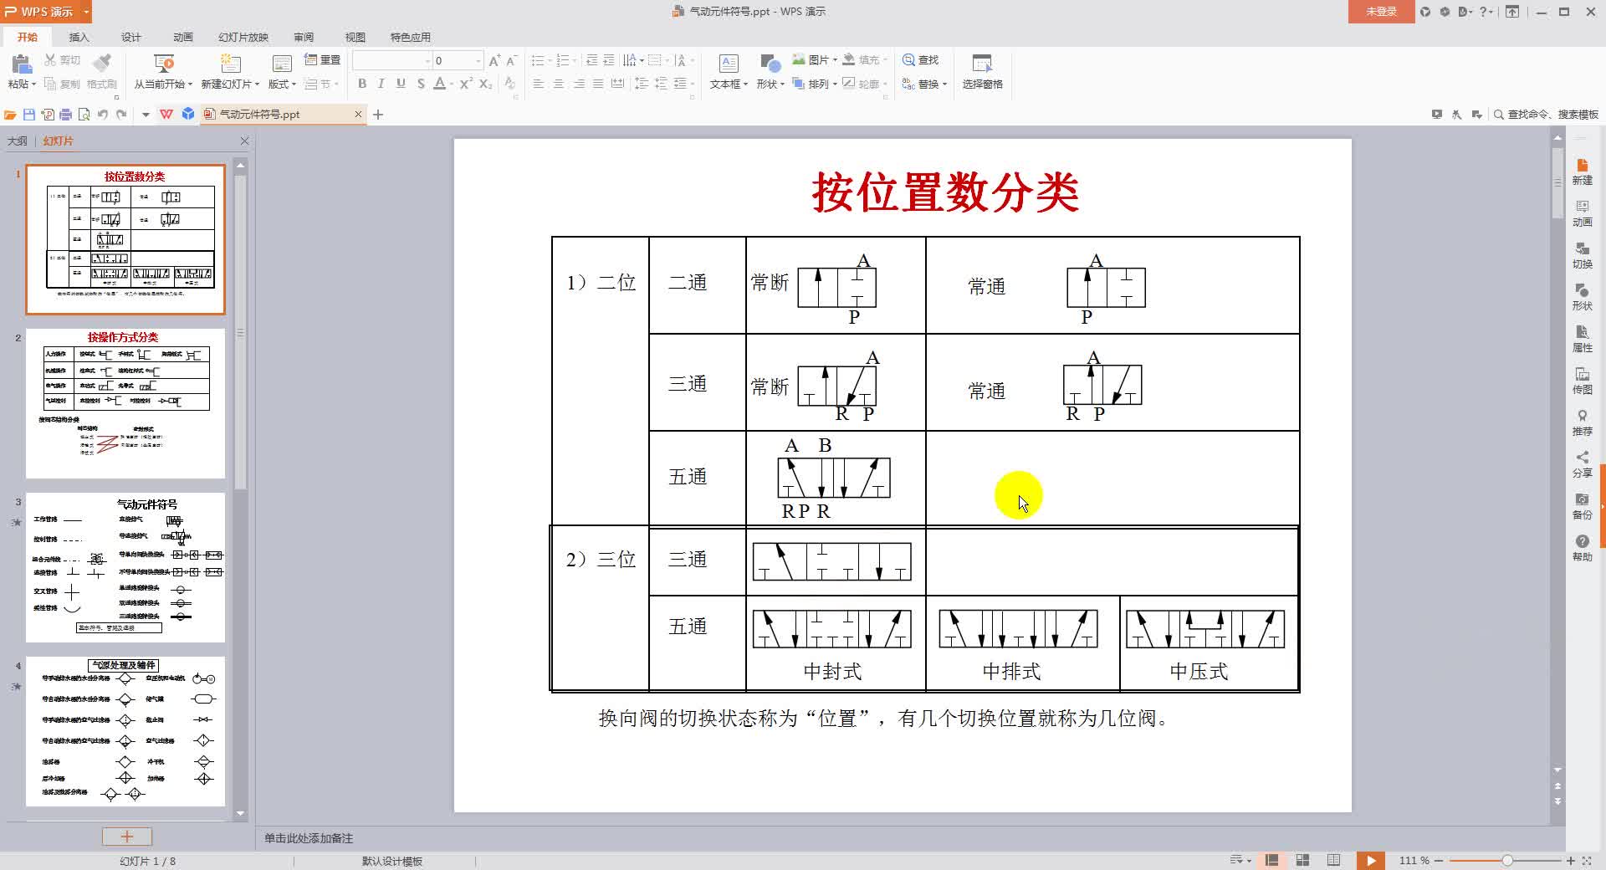Toggle underline formatting
The height and width of the screenshot is (870, 1606).
pos(401,84)
